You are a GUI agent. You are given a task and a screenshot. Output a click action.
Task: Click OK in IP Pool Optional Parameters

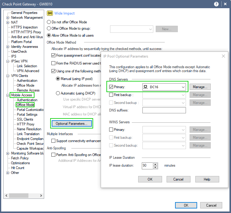coord(150,179)
